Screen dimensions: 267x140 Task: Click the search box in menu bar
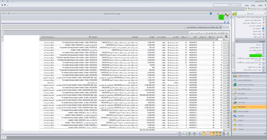coord(227,5)
